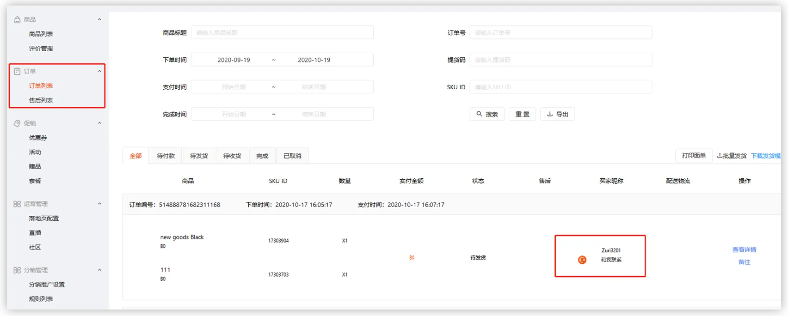The image size is (788, 316).
Task: Click the 批量发货 button
Action: (732, 156)
